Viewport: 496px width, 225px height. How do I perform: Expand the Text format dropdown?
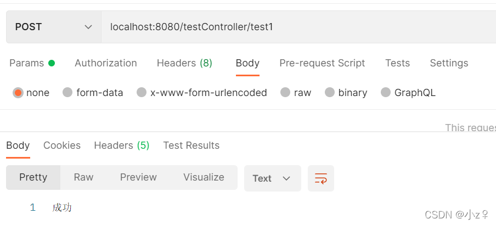pos(272,178)
